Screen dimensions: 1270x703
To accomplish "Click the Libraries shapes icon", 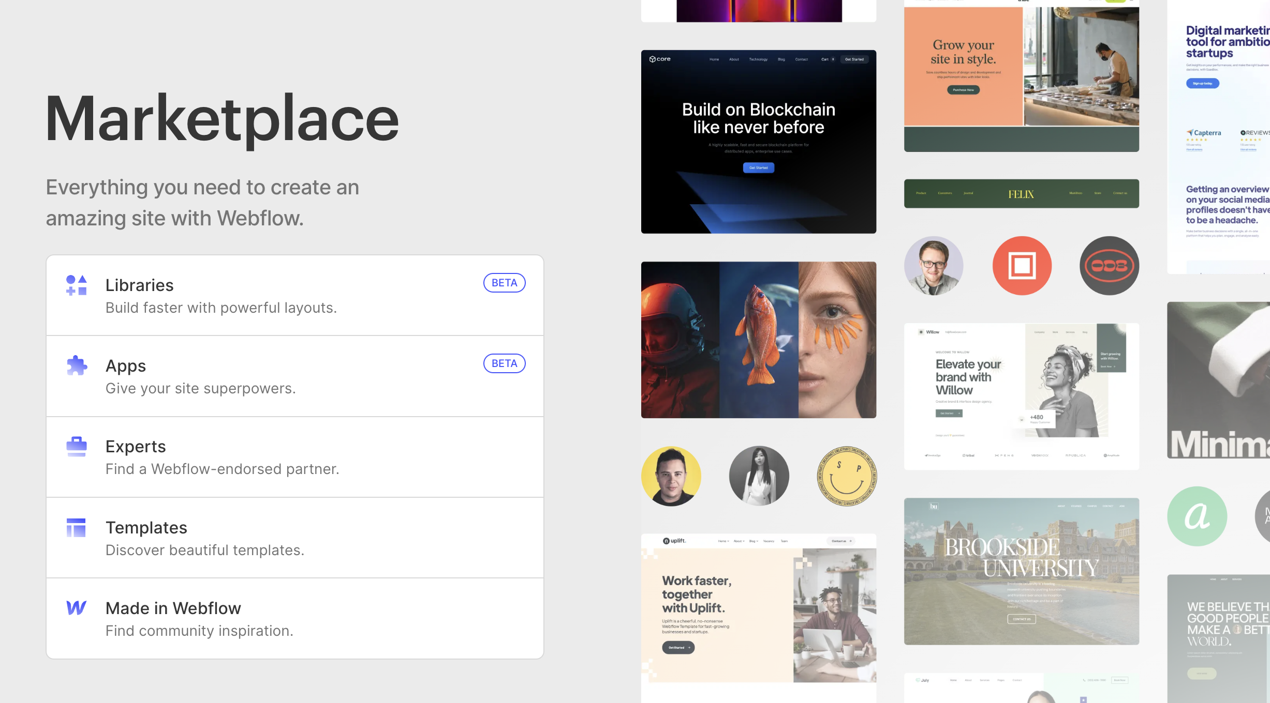I will coord(77,285).
